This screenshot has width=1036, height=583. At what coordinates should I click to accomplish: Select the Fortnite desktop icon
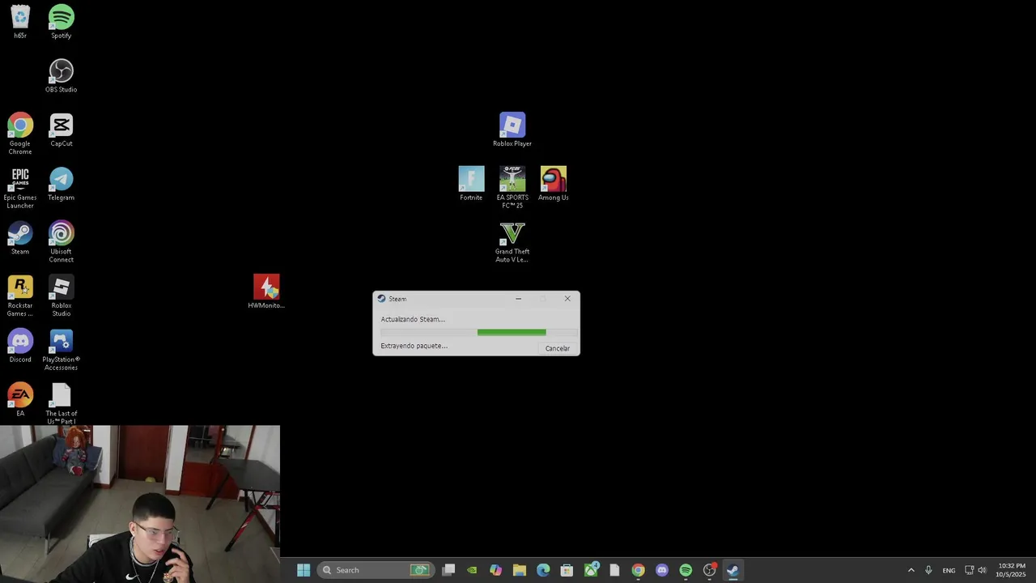(x=471, y=184)
